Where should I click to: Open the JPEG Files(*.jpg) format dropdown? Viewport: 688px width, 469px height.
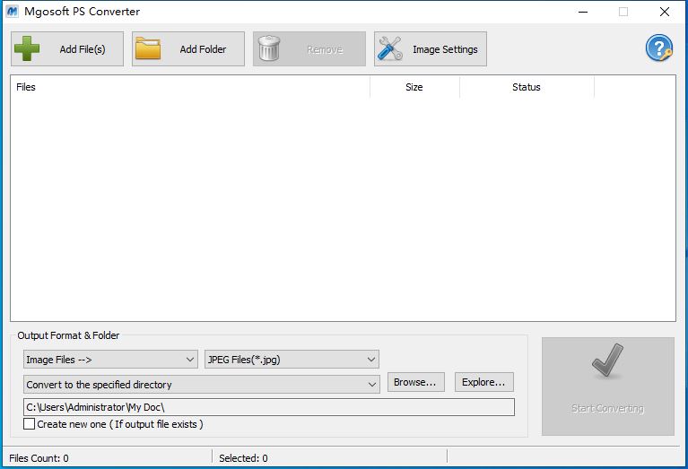[292, 360]
